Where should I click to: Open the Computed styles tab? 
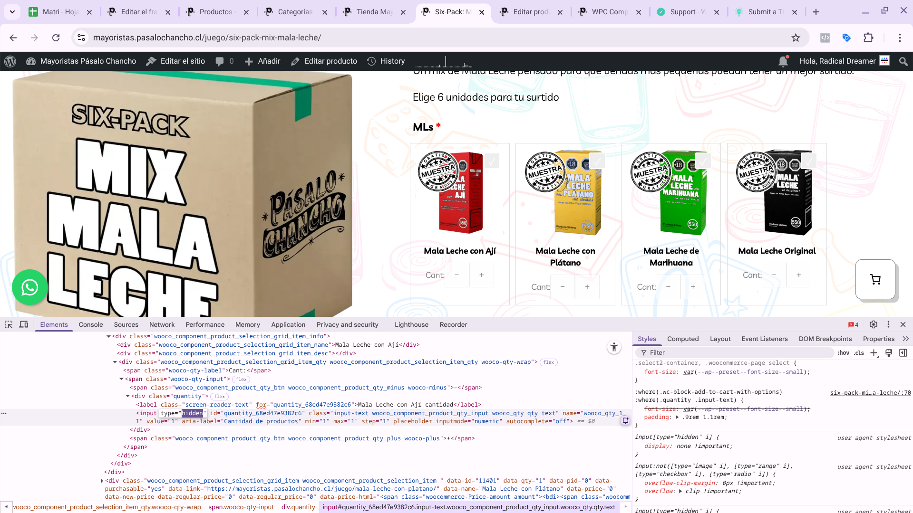pyautogui.click(x=682, y=339)
